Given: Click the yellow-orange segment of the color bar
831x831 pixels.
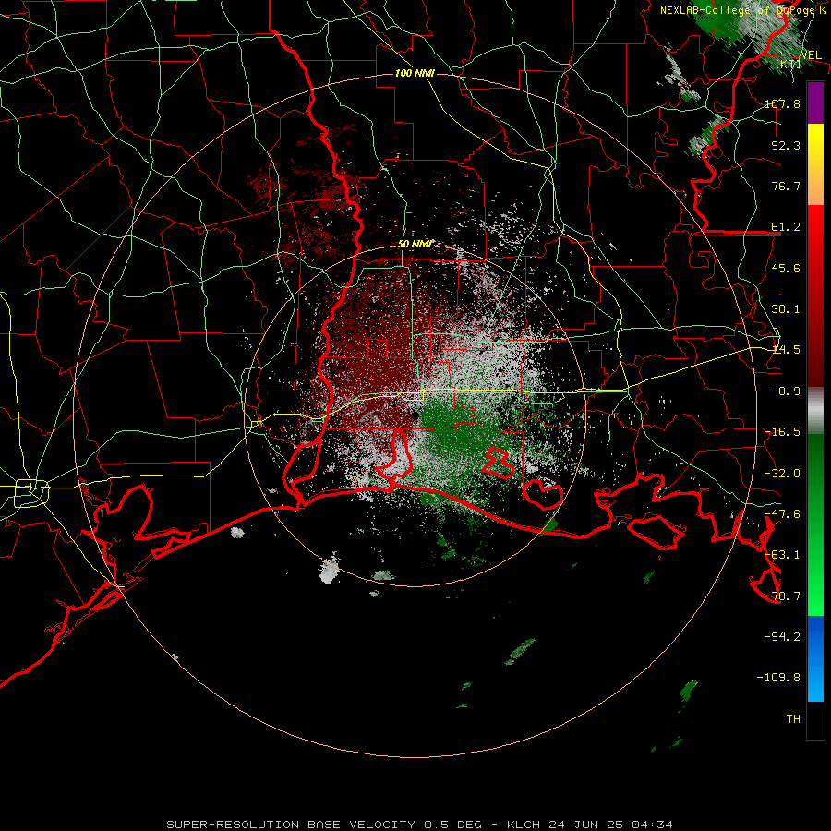Looking at the screenshot, I should [x=815, y=164].
